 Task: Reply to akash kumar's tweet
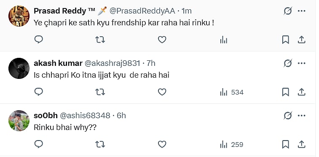pyautogui.click(x=39, y=92)
